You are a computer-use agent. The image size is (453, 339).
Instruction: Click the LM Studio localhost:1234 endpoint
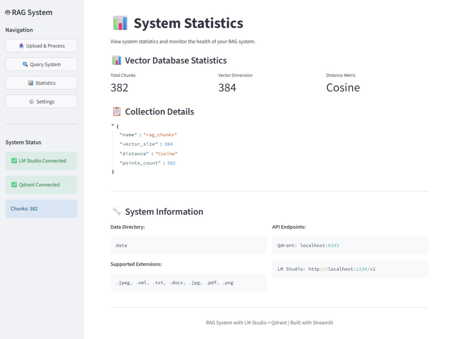[351, 269]
